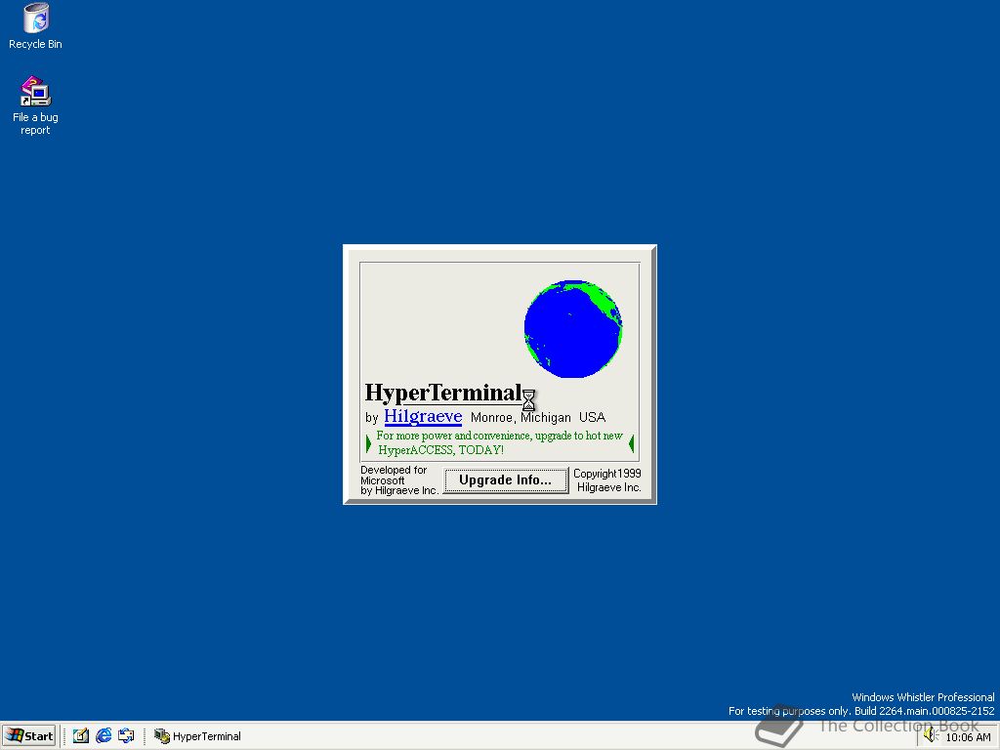Screen dimensions: 1000x750
Task: Activate the HyperTerminal taskbar button
Action: pos(197,736)
